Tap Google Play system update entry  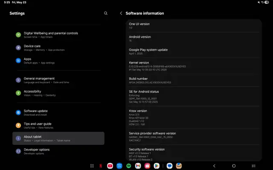point(194,52)
